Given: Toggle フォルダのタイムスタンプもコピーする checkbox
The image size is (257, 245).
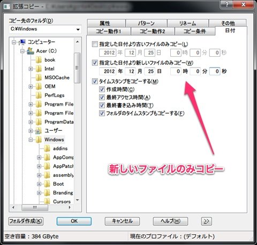Looking at the screenshot, I should (102, 113).
